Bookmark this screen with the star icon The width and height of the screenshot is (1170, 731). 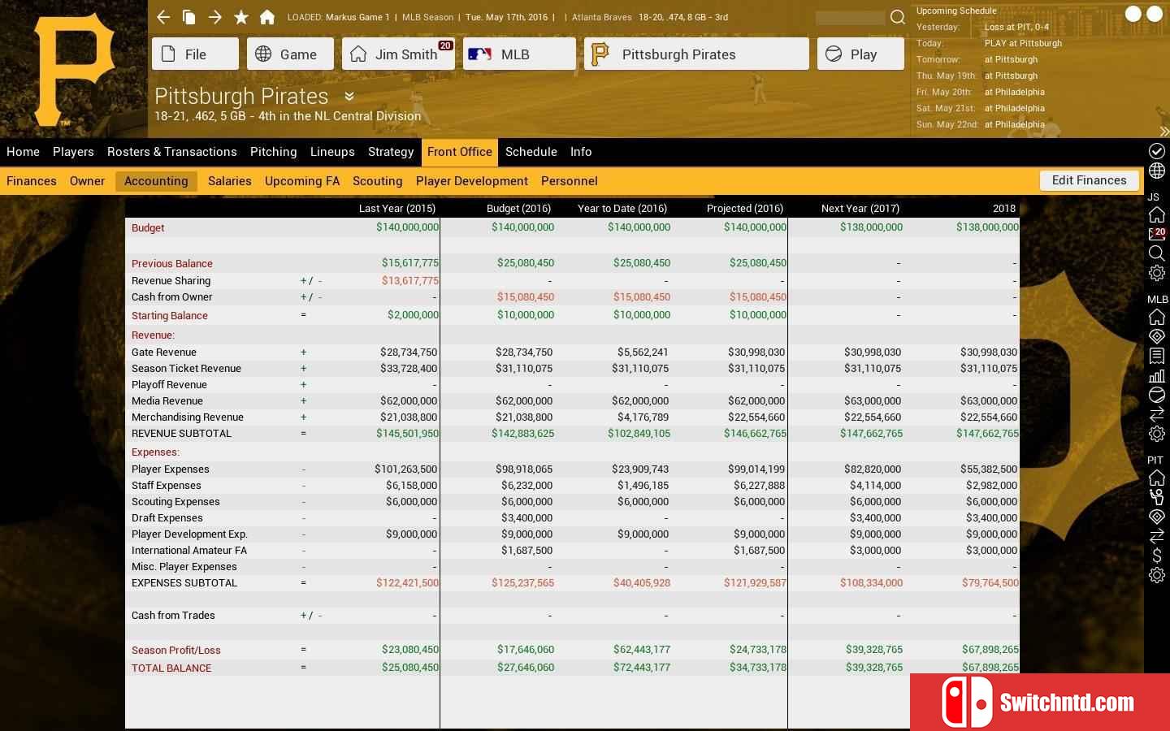241,17
